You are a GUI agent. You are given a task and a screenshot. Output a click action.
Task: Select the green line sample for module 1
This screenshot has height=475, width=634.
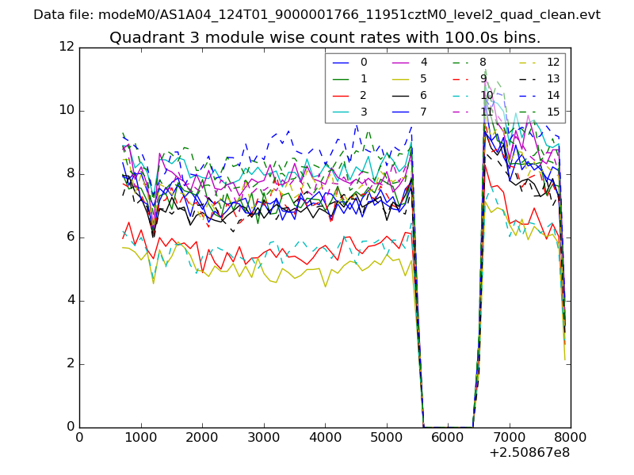click(341, 78)
